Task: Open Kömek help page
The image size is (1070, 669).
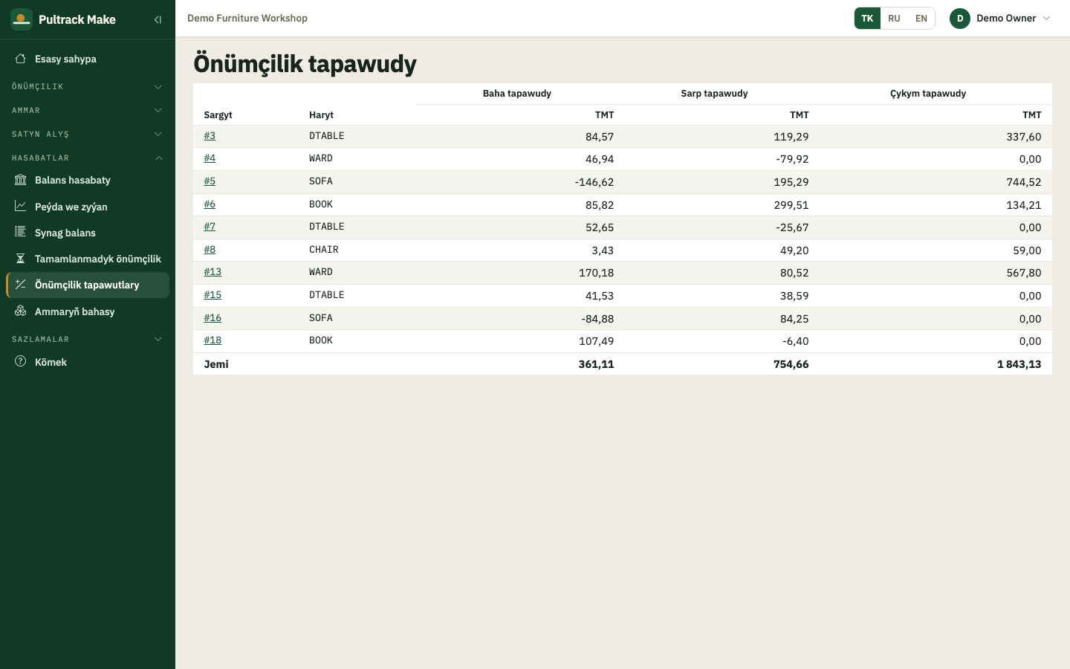Action: point(88,362)
